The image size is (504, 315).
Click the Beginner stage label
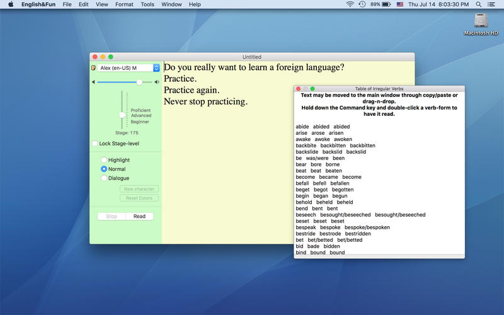[140, 122]
